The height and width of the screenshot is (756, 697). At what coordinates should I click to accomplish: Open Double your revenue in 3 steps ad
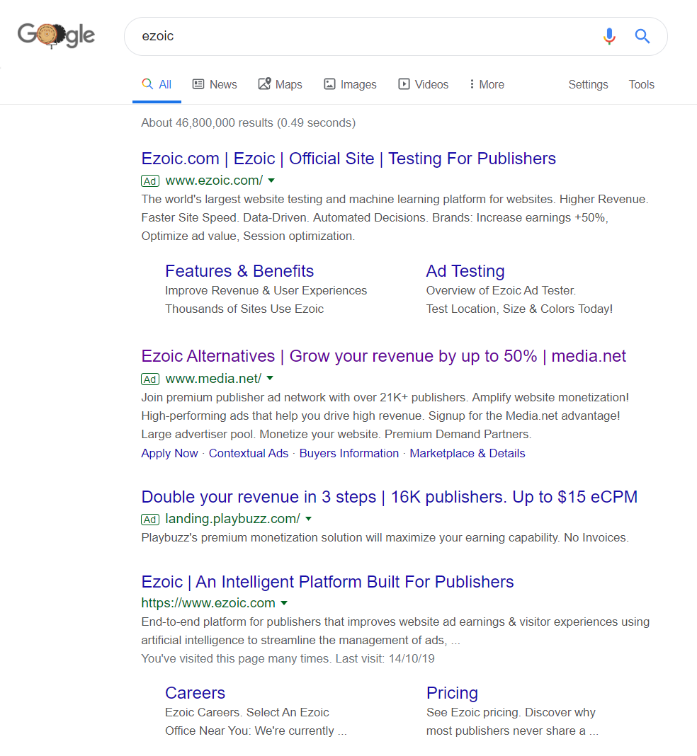point(390,497)
